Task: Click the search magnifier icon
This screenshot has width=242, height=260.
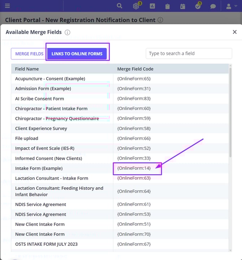Action: (120, 6)
